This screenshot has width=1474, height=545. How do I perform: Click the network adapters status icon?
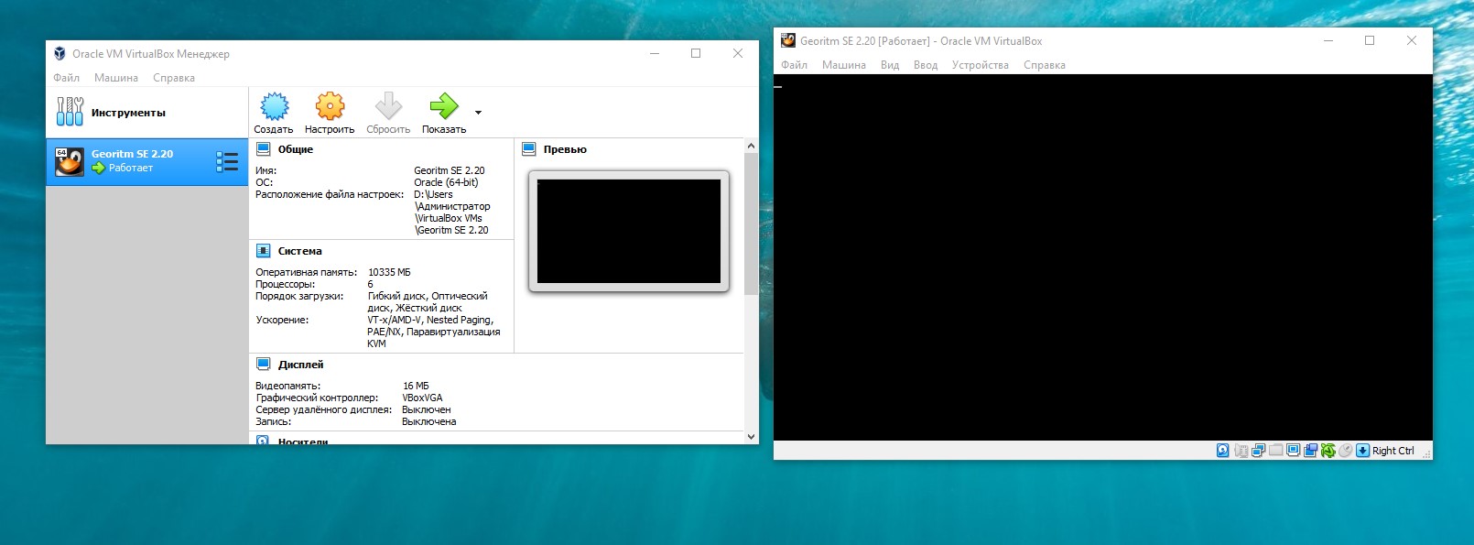coord(1258,451)
